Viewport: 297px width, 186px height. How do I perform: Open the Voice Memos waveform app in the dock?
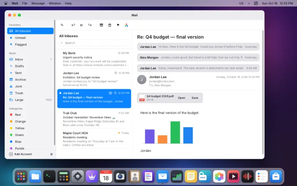247,176
